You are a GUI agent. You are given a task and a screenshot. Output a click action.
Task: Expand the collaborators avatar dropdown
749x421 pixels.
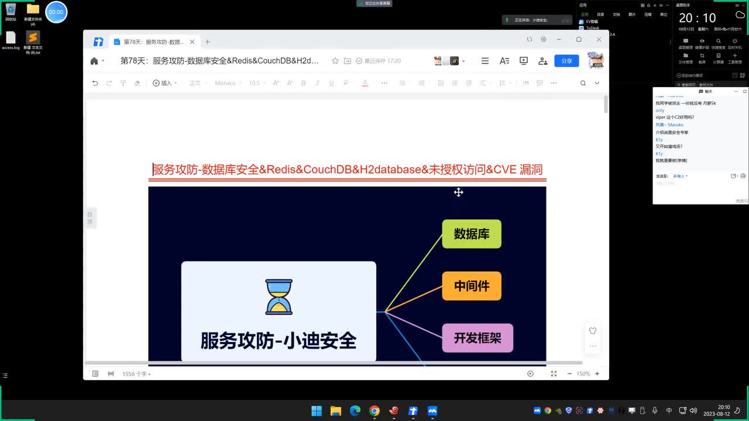[463, 61]
